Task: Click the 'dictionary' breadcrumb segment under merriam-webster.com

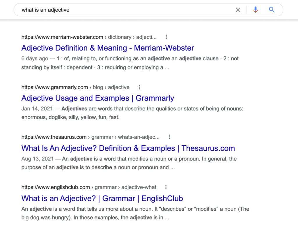Action: [120, 37]
